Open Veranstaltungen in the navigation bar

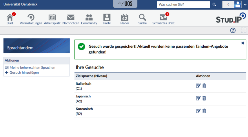tap(31, 18)
